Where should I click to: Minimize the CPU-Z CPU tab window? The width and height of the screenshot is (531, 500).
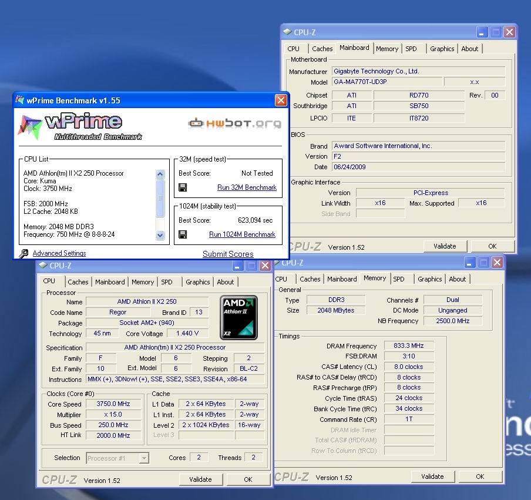(x=237, y=266)
